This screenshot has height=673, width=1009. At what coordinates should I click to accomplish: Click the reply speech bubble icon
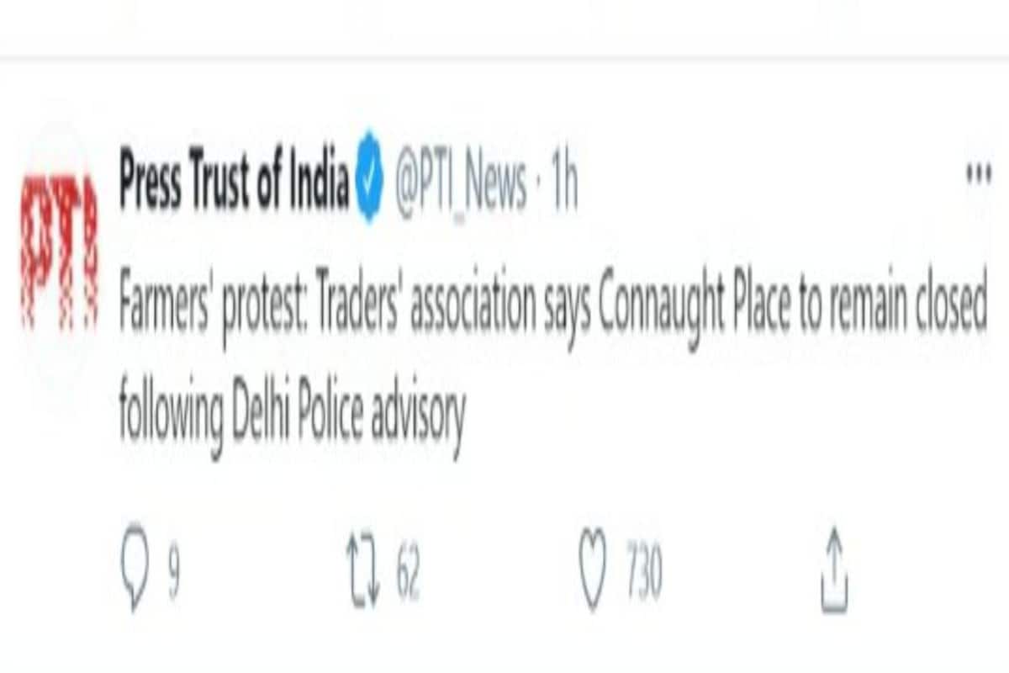pyautogui.click(x=134, y=566)
